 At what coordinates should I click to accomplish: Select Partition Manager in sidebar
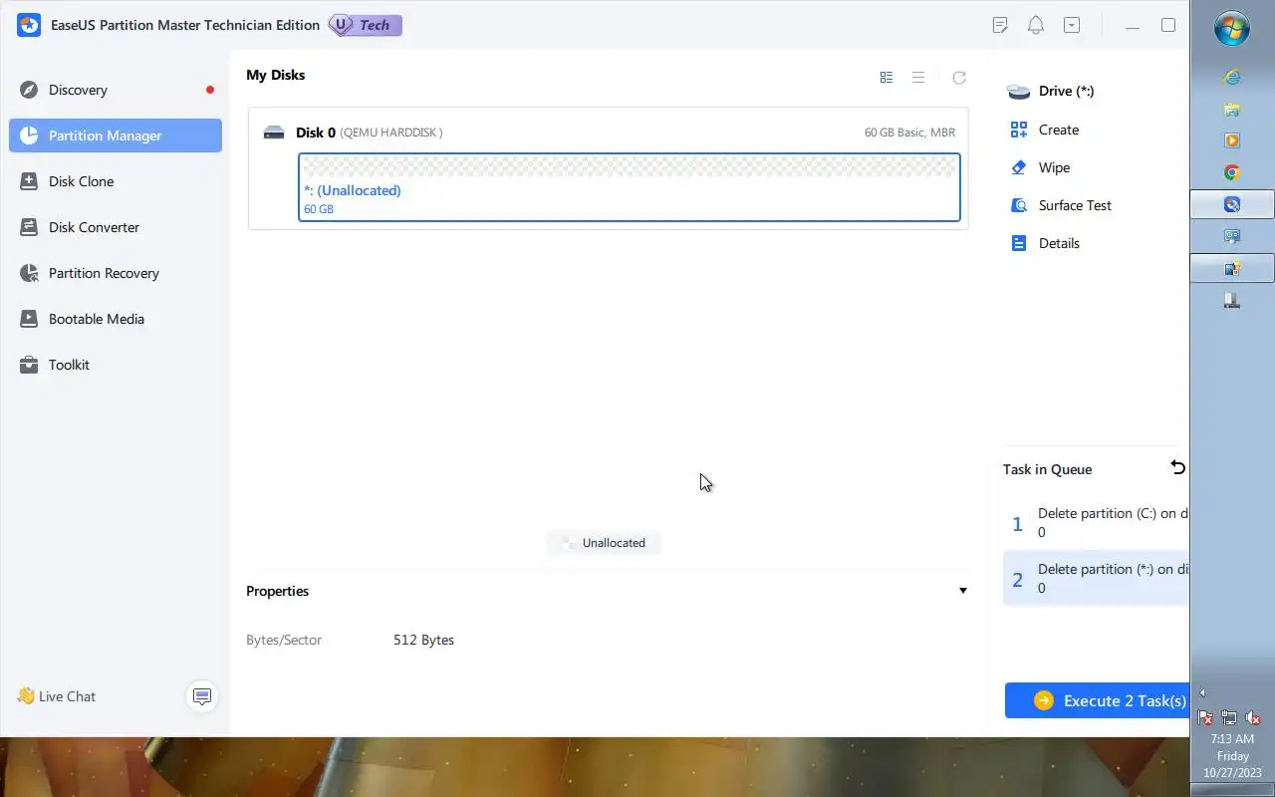(x=116, y=135)
